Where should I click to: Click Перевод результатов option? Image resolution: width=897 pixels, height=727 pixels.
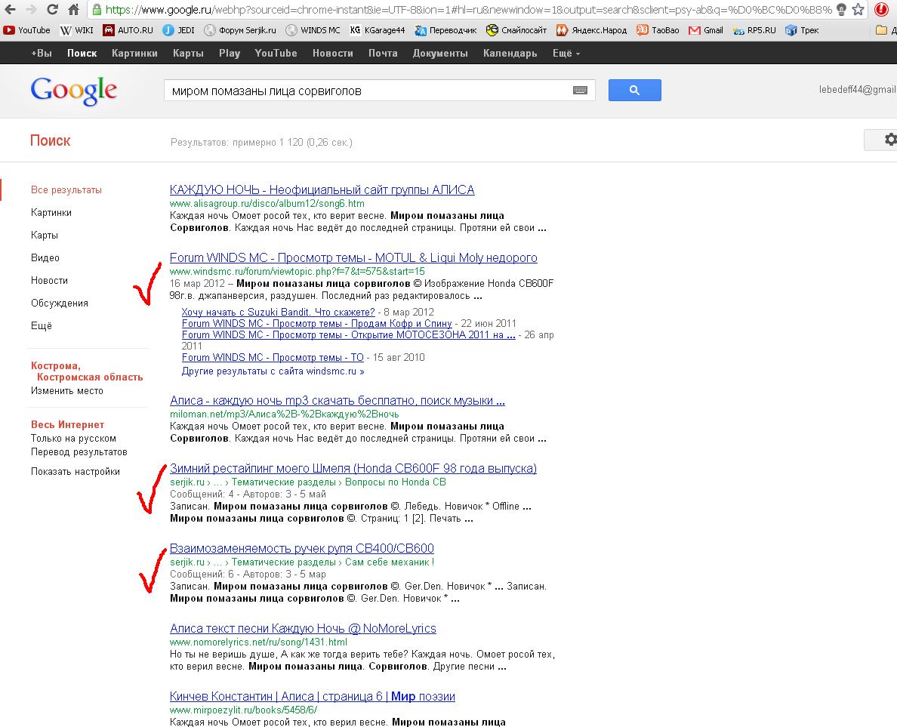[x=79, y=452]
